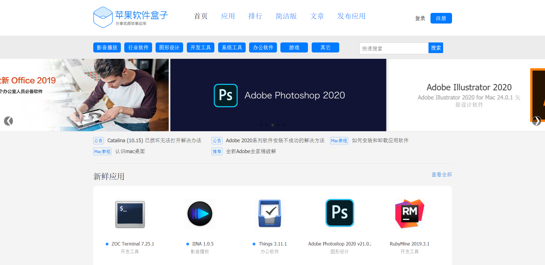Switch to 简洁版 in navigation
The height and width of the screenshot is (265, 545).
click(286, 16)
